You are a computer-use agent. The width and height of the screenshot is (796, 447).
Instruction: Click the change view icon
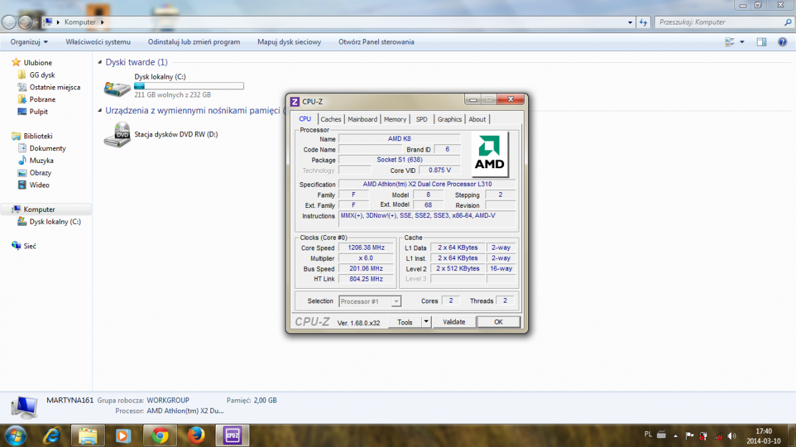(x=730, y=42)
